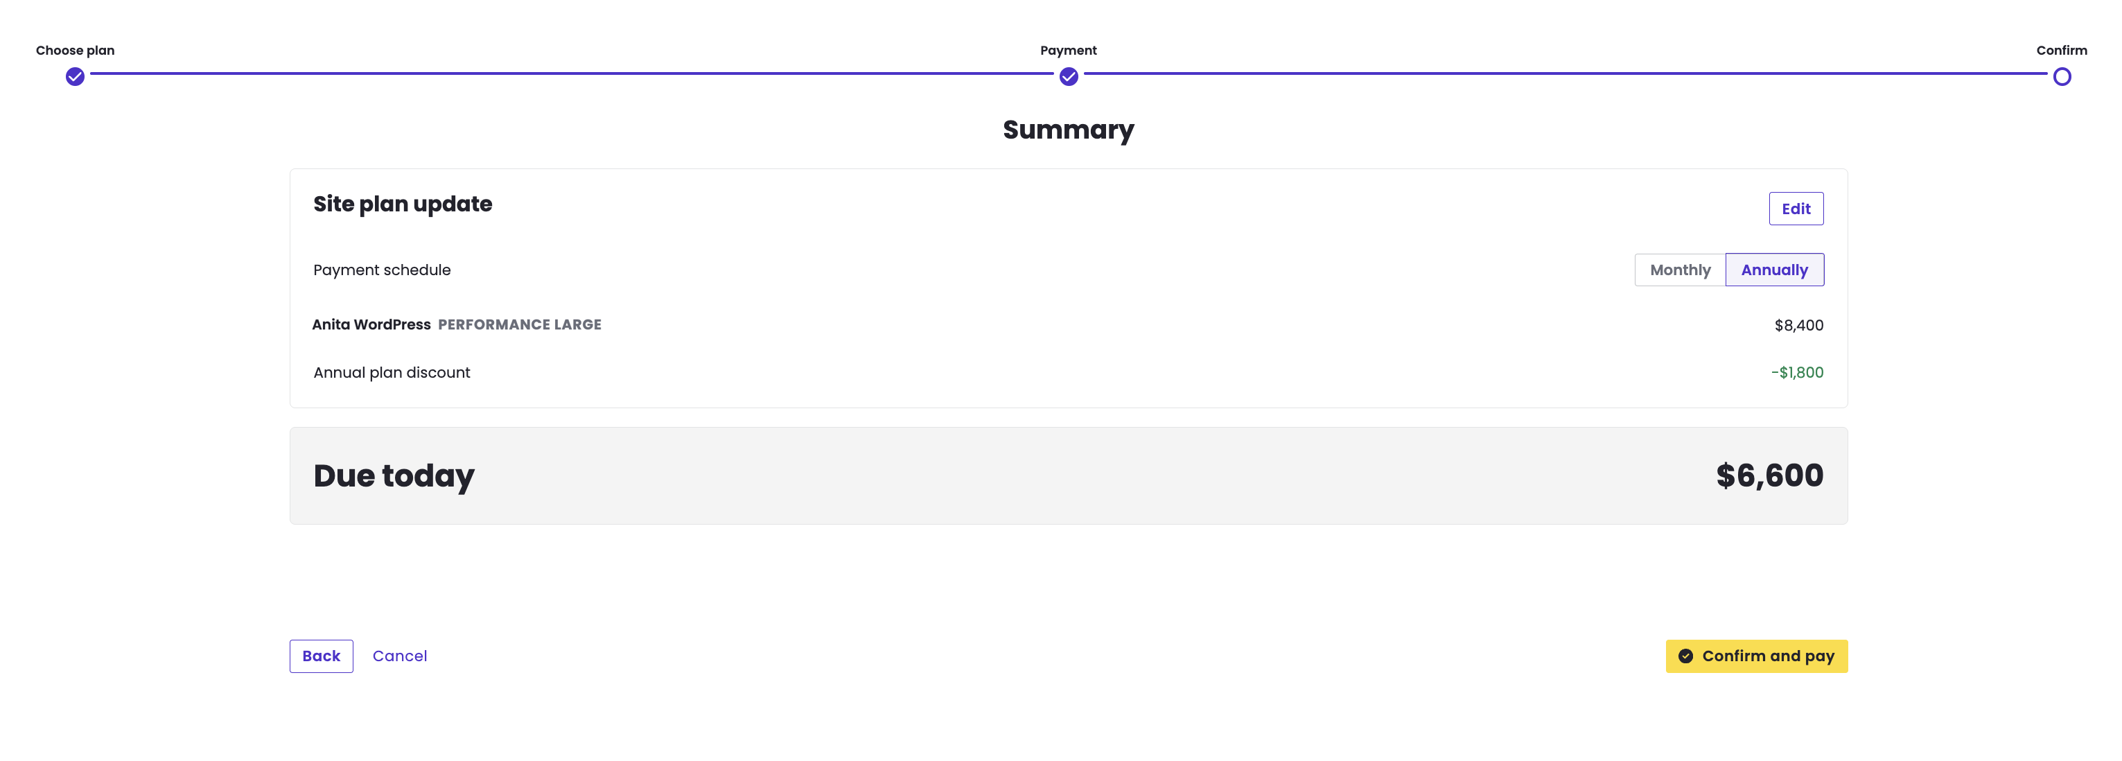Click the Payment step label
Image resolution: width=2122 pixels, height=761 pixels.
click(x=1069, y=50)
